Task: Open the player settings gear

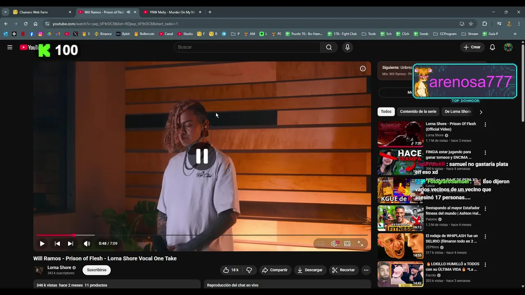Action: [334, 243]
